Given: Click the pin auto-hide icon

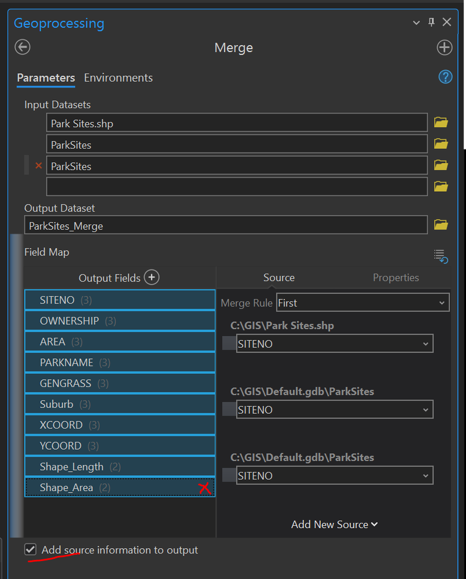Looking at the screenshot, I should pyautogui.click(x=431, y=22).
